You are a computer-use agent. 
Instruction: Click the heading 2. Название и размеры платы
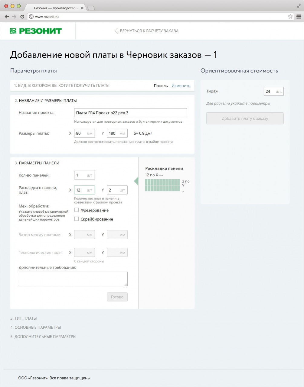[x=46, y=101]
